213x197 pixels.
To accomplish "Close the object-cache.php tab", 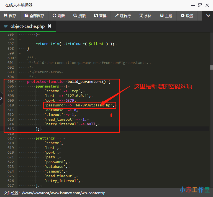I will (50, 26).
